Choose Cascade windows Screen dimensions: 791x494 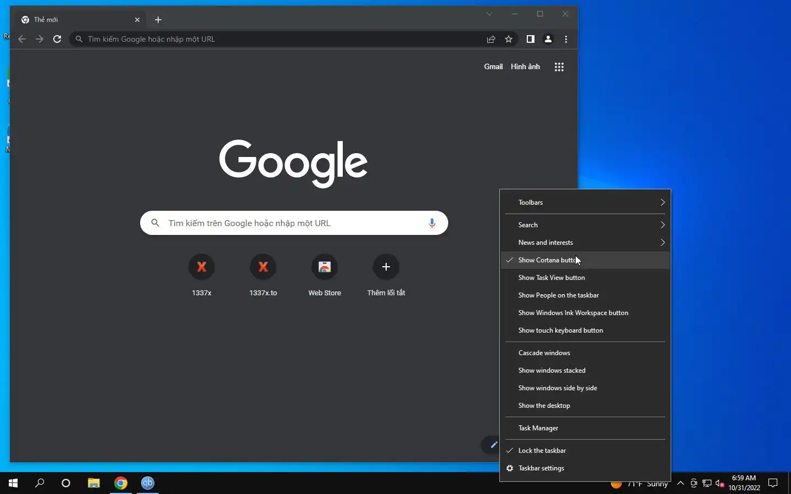[585, 353]
